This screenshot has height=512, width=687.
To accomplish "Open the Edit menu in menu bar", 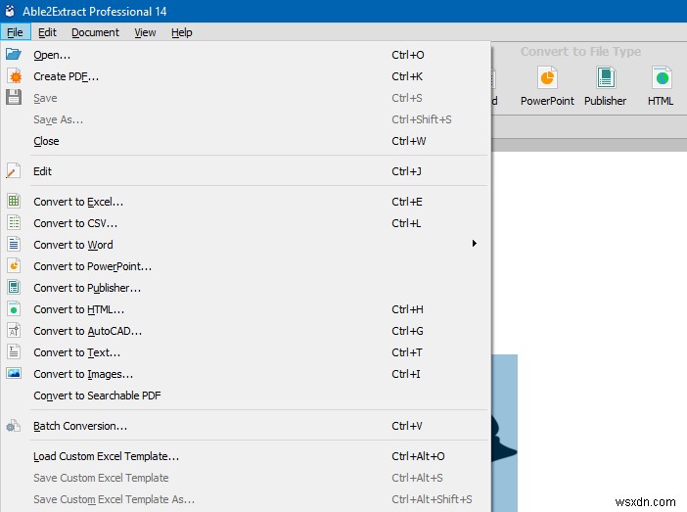I will click(x=47, y=32).
